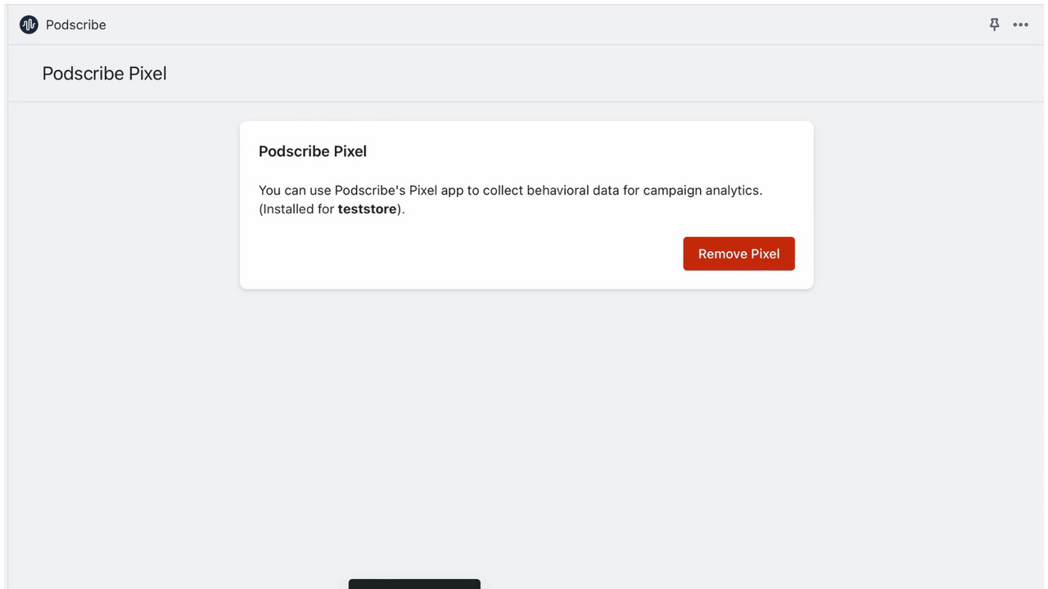Image resolution: width=1048 pixels, height=589 pixels.
Task: Click the dark toast bar at the bottom
Action: (x=414, y=584)
